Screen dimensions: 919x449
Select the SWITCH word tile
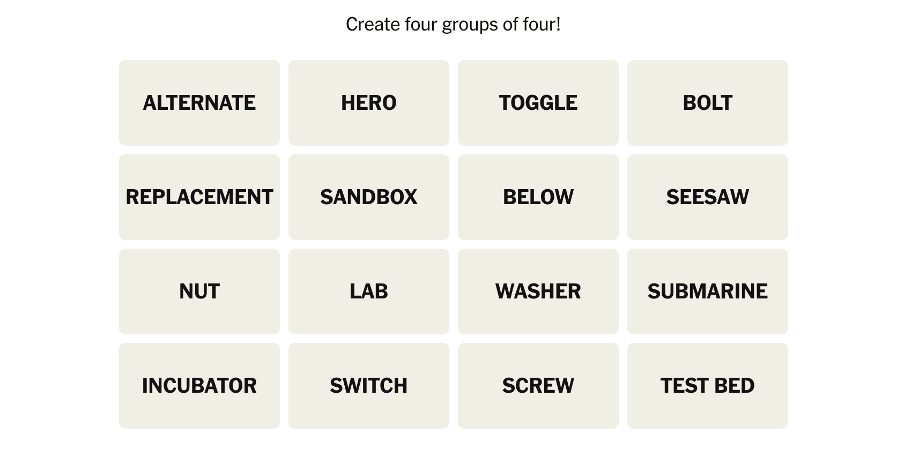[x=368, y=386]
